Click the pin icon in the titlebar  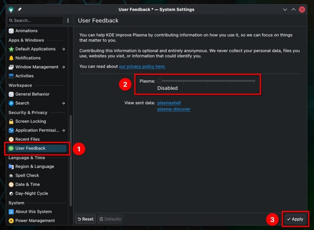pos(19,9)
